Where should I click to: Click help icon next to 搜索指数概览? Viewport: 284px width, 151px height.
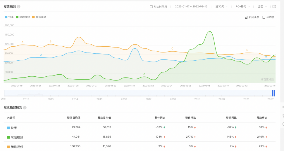[25, 108]
